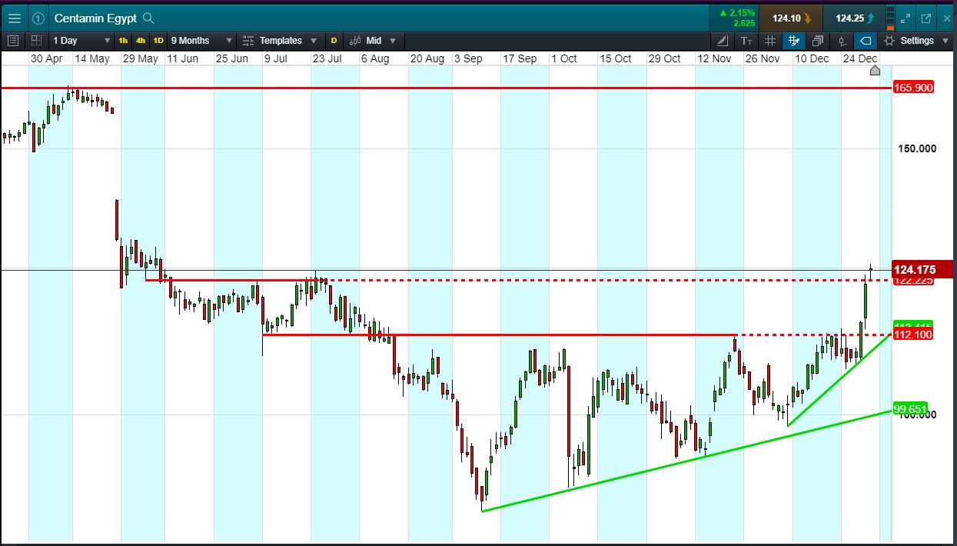Image resolution: width=957 pixels, height=546 pixels.
Task: Switch to the 1D timeframe
Action: click(x=158, y=41)
